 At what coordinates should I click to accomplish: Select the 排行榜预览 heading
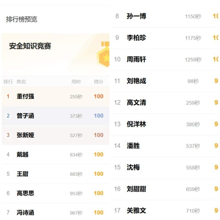tap(21, 19)
